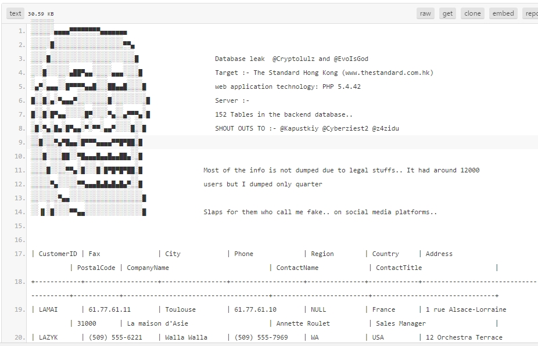Click the Fax column header
The image size is (538, 346).
click(x=94, y=254)
